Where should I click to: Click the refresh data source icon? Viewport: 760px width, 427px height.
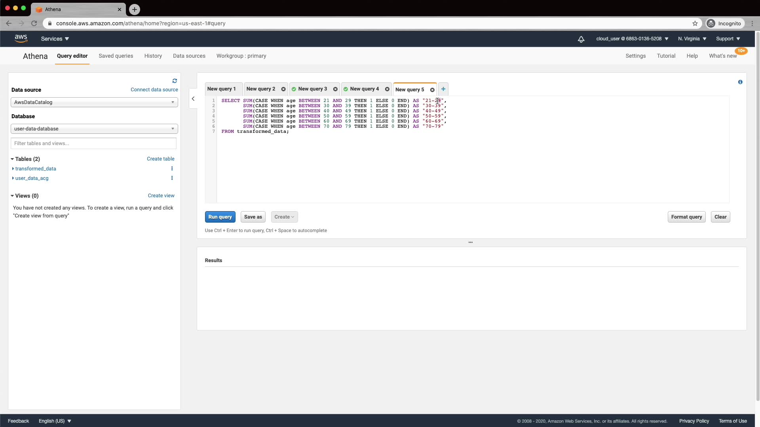[175, 81]
